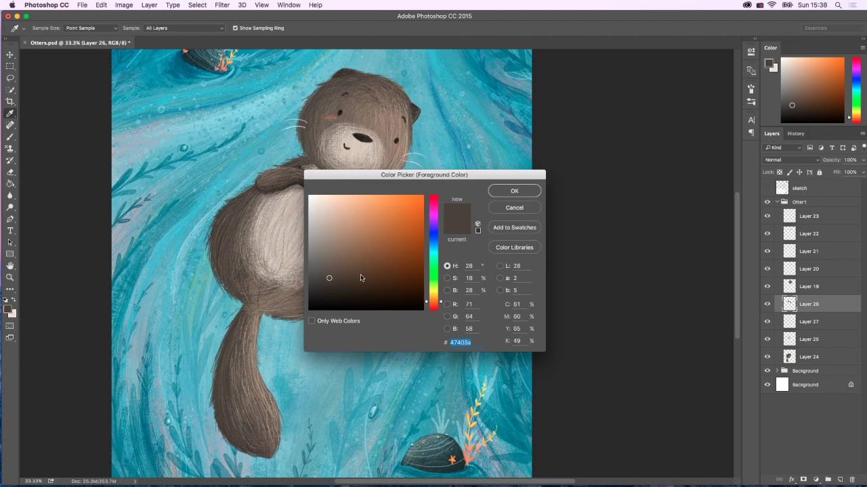Create new adjustment layer icon
Image resolution: width=867 pixels, height=487 pixels.
point(816,480)
